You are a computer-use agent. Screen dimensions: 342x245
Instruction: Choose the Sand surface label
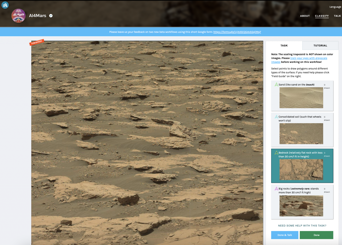tap(296, 85)
